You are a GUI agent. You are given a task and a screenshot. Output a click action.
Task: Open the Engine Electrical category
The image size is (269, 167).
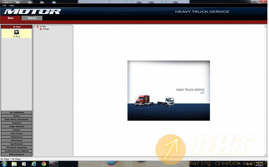(x=16, y=127)
